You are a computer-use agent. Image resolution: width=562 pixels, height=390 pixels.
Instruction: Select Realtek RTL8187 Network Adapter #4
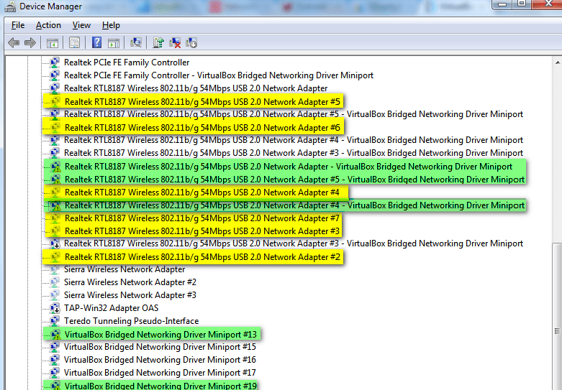(201, 192)
